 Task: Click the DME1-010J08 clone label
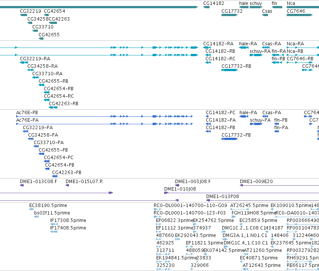coord(180,189)
